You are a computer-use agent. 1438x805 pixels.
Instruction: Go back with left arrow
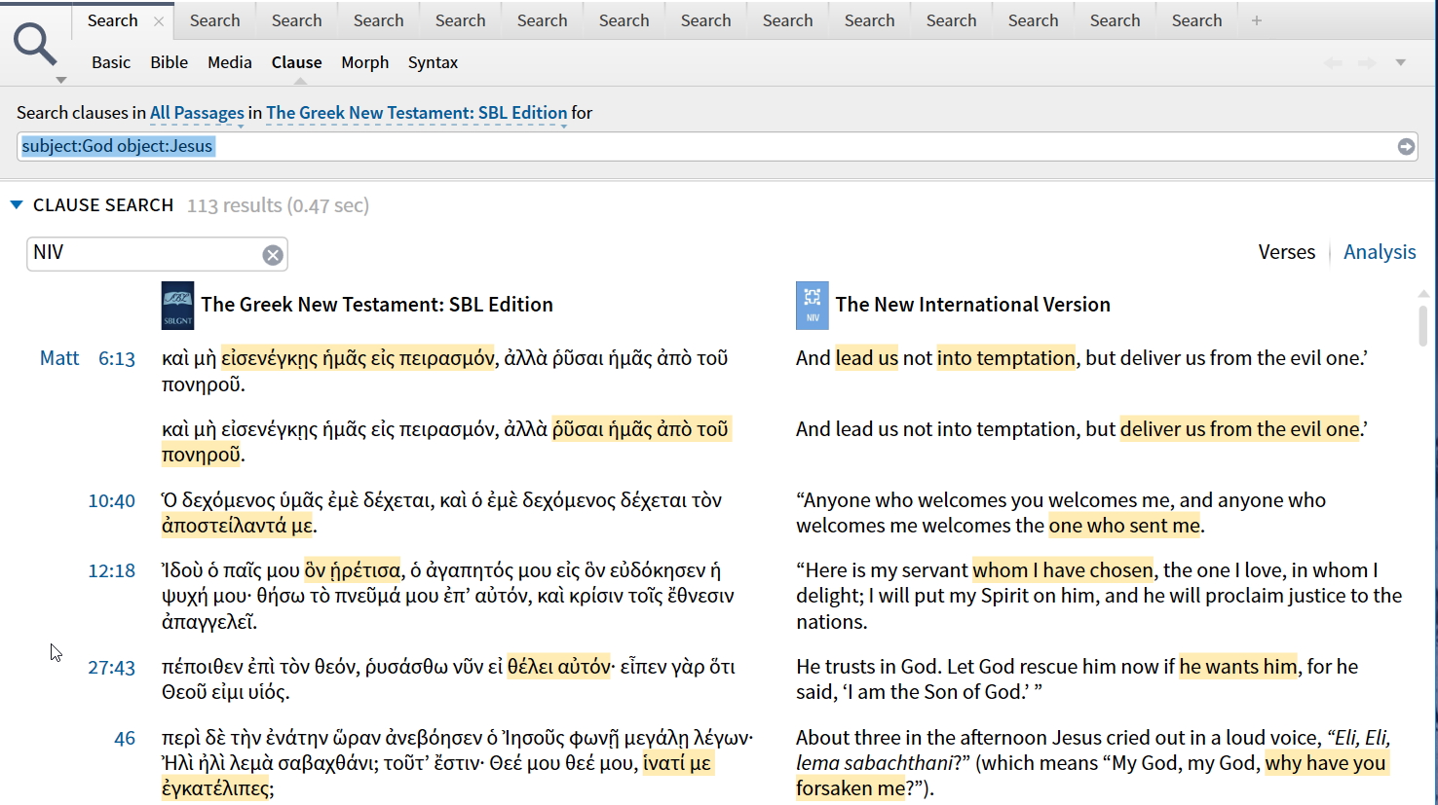(x=1333, y=63)
